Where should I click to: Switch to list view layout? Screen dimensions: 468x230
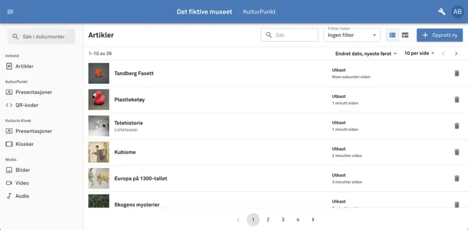click(x=392, y=35)
